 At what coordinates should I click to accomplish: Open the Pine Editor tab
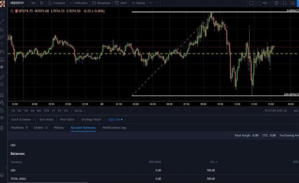pos(67,119)
